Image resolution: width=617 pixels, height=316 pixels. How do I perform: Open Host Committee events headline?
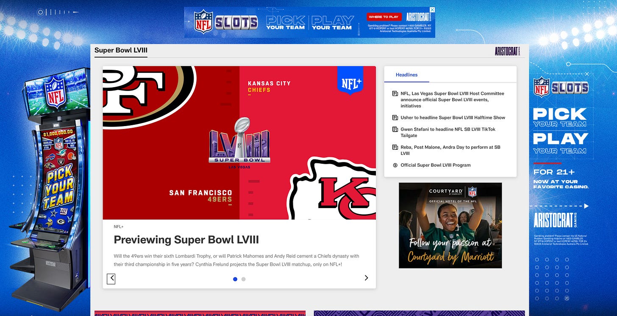pos(453,99)
